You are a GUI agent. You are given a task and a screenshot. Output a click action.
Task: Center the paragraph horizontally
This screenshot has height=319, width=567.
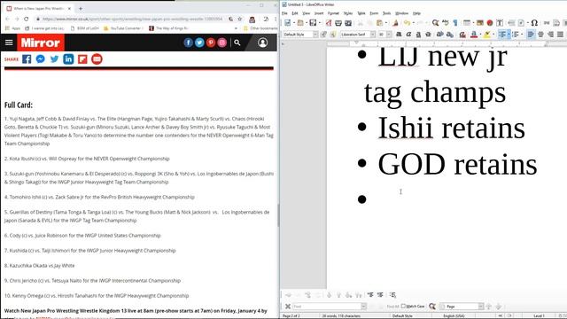pyautogui.click(x=540, y=35)
